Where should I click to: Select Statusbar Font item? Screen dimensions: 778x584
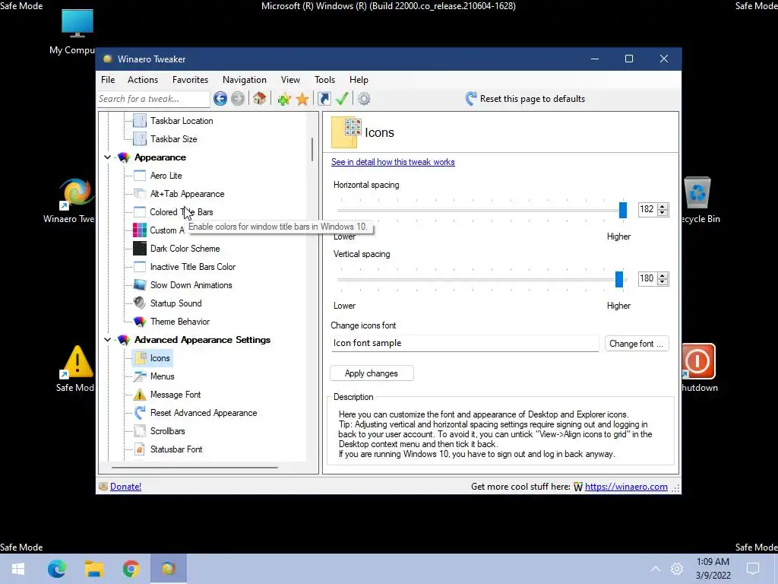point(176,449)
